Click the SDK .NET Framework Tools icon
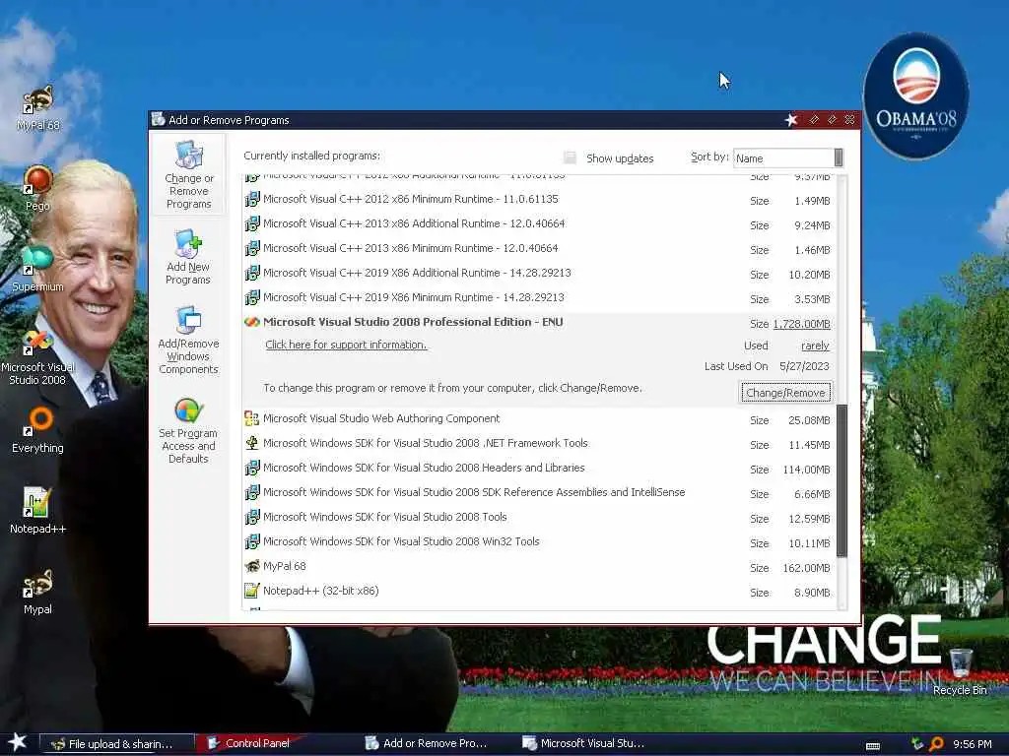Image resolution: width=1009 pixels, height=756 pixels. (251, 444)
